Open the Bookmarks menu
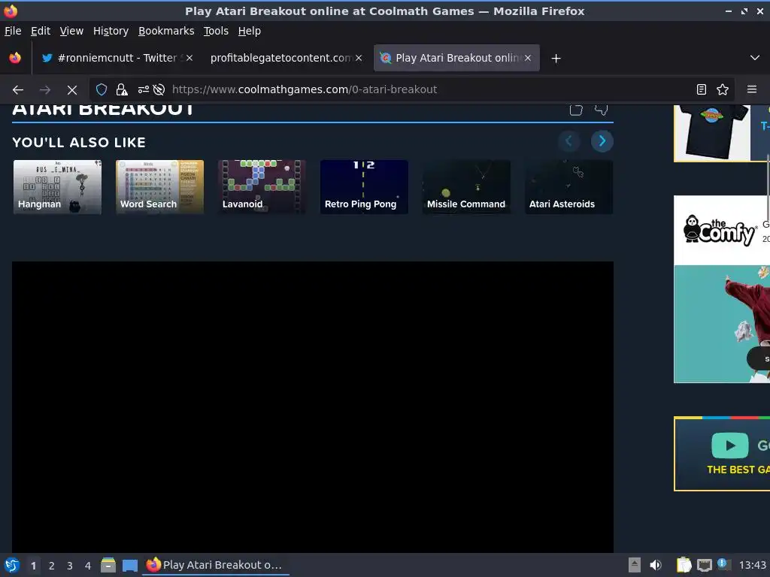The image size is (770, 577). coord(166,31)
